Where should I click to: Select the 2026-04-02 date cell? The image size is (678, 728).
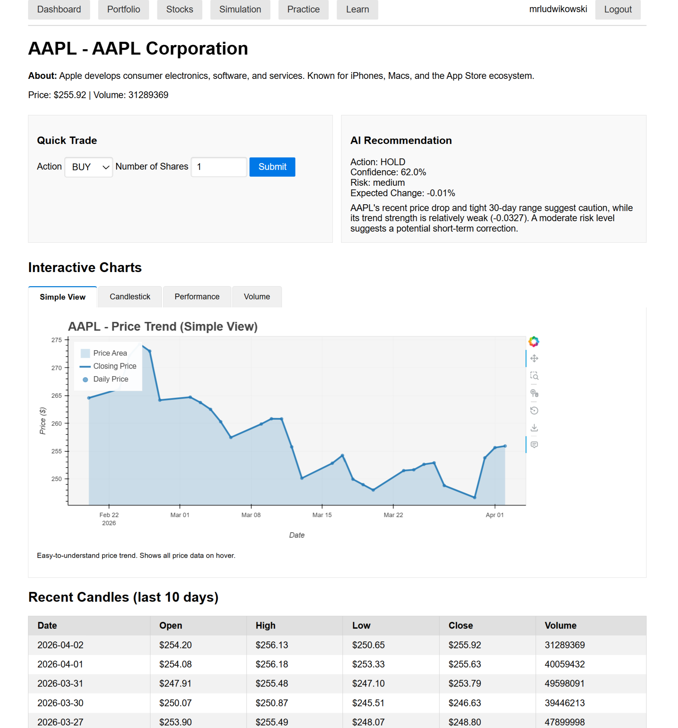click(89, 645)
